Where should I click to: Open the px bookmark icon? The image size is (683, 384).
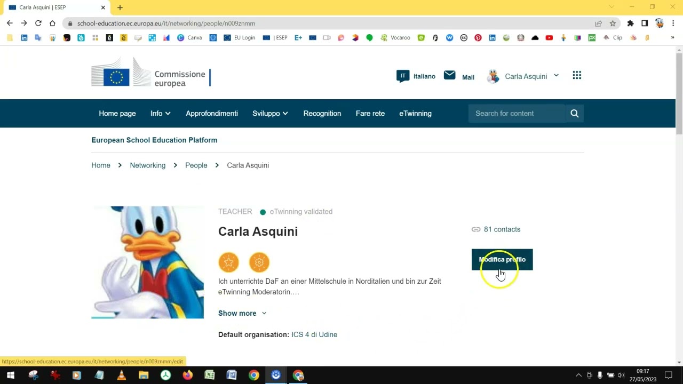[x=592, y=37]
